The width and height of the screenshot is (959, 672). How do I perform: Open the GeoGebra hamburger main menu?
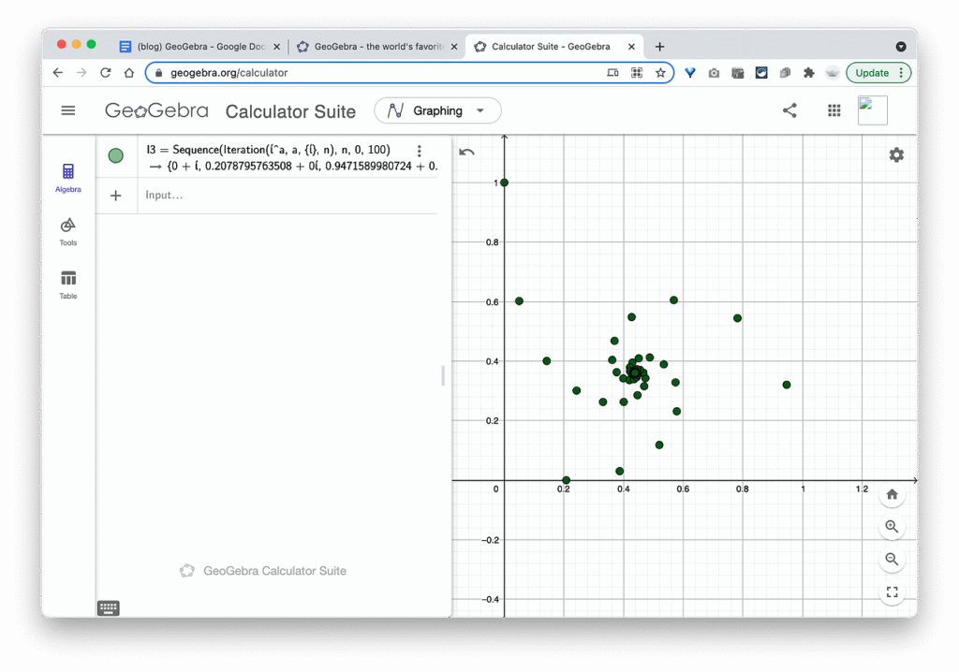tap(67, 110)
